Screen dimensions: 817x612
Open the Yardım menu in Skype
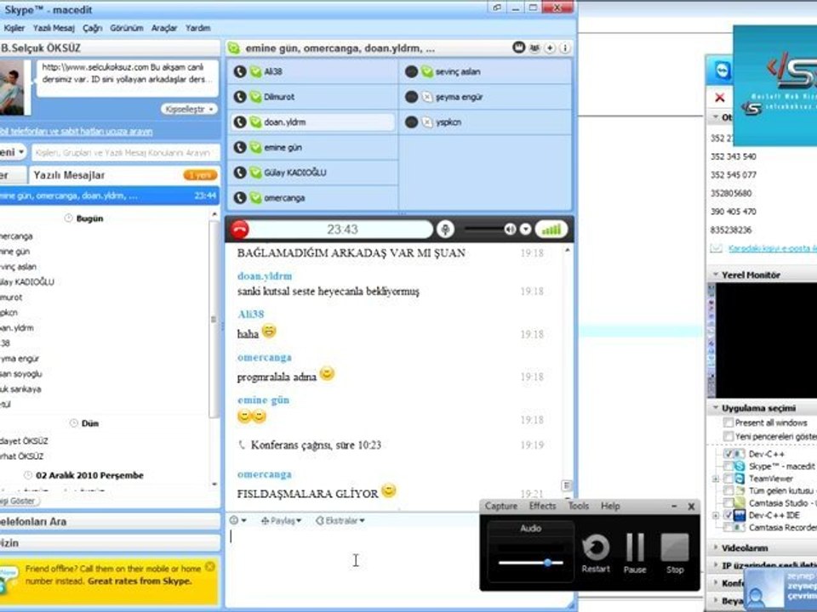click(x=198, y=28)
